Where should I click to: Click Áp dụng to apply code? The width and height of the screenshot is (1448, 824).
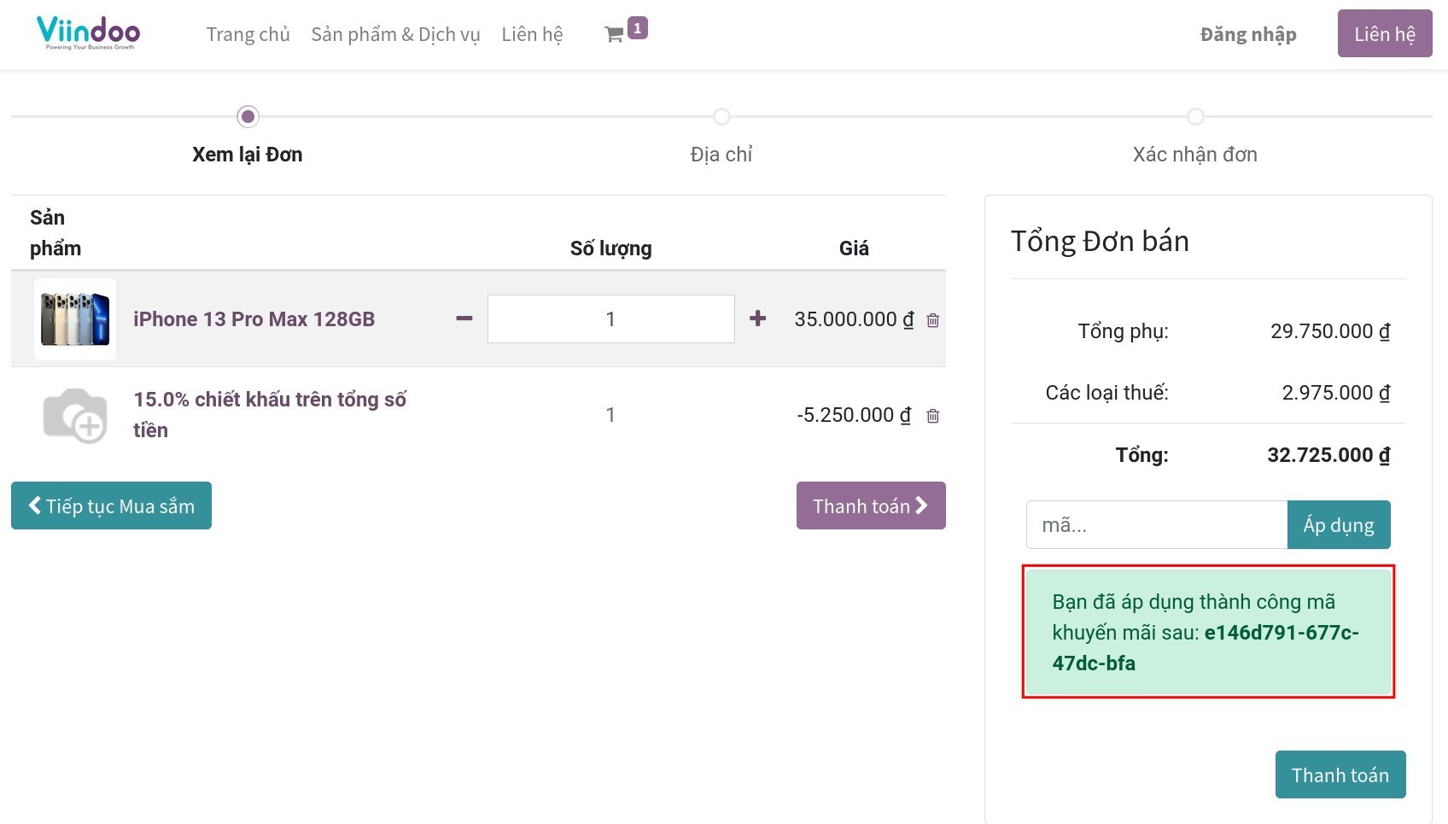point(1338,525)
